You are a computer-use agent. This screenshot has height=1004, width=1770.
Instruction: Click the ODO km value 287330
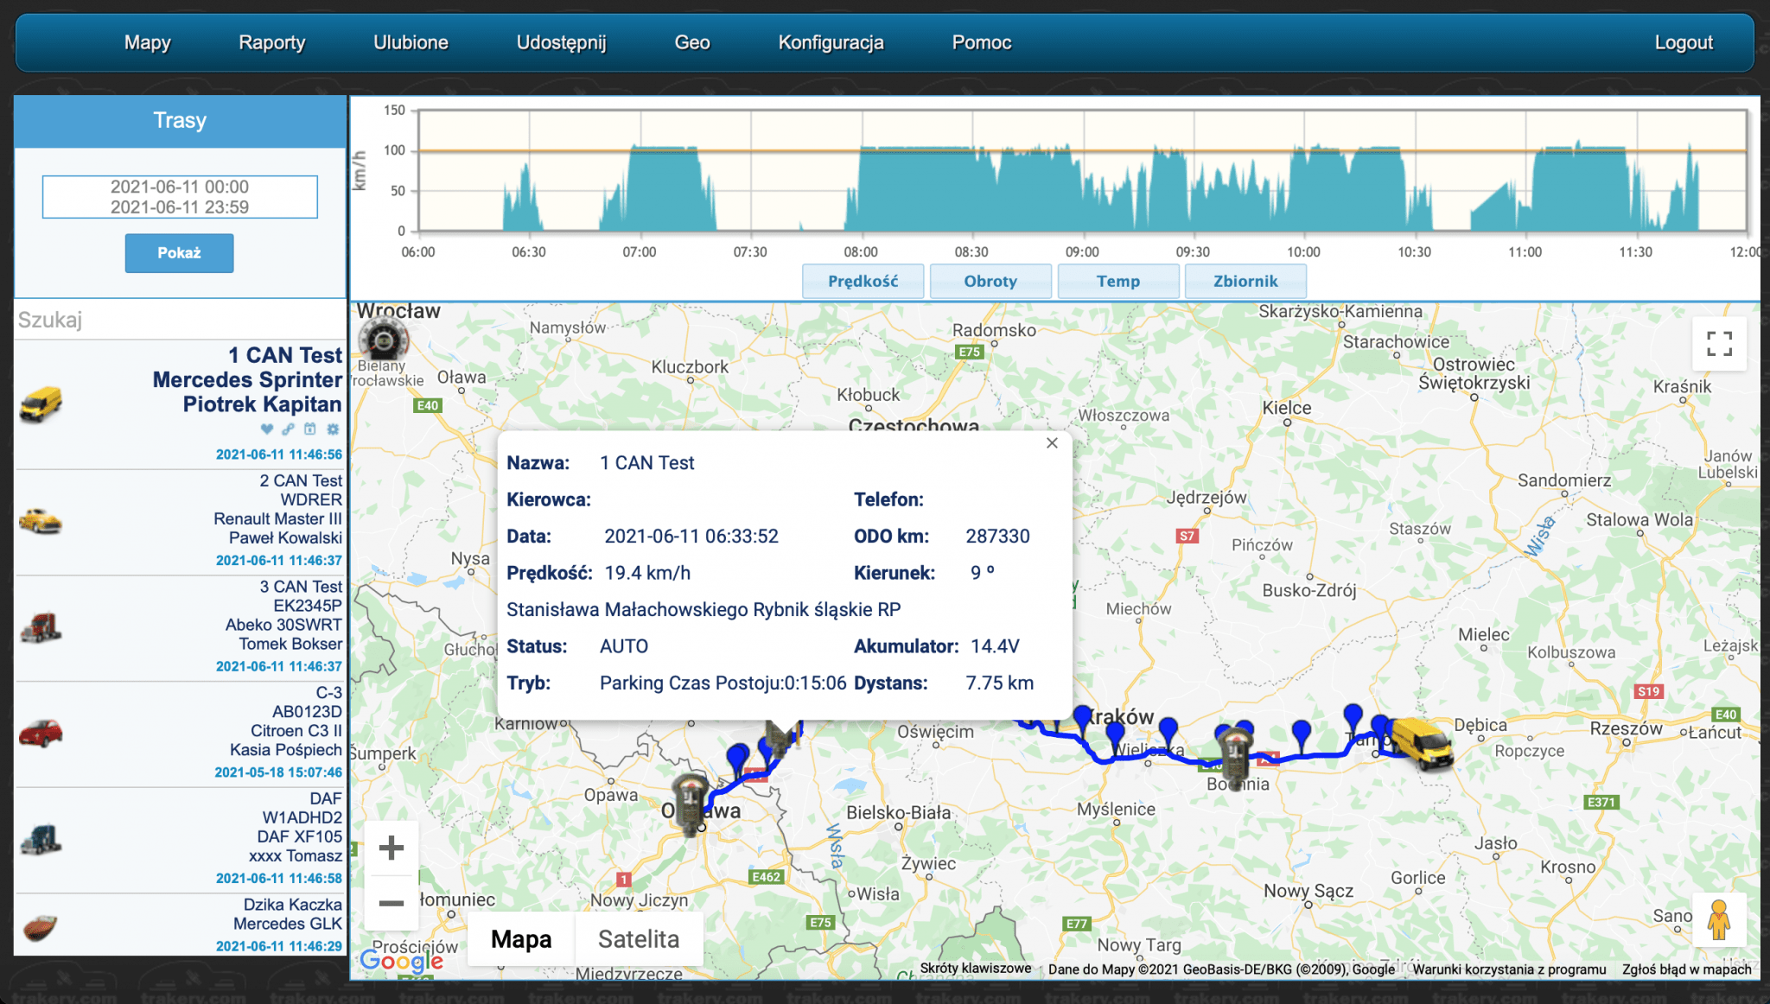[997, 537]
